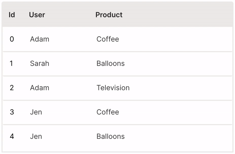The width and height of the screenshot is (235, 154).
Task: Select the Sarah user cell
Action: pos(40,63)
